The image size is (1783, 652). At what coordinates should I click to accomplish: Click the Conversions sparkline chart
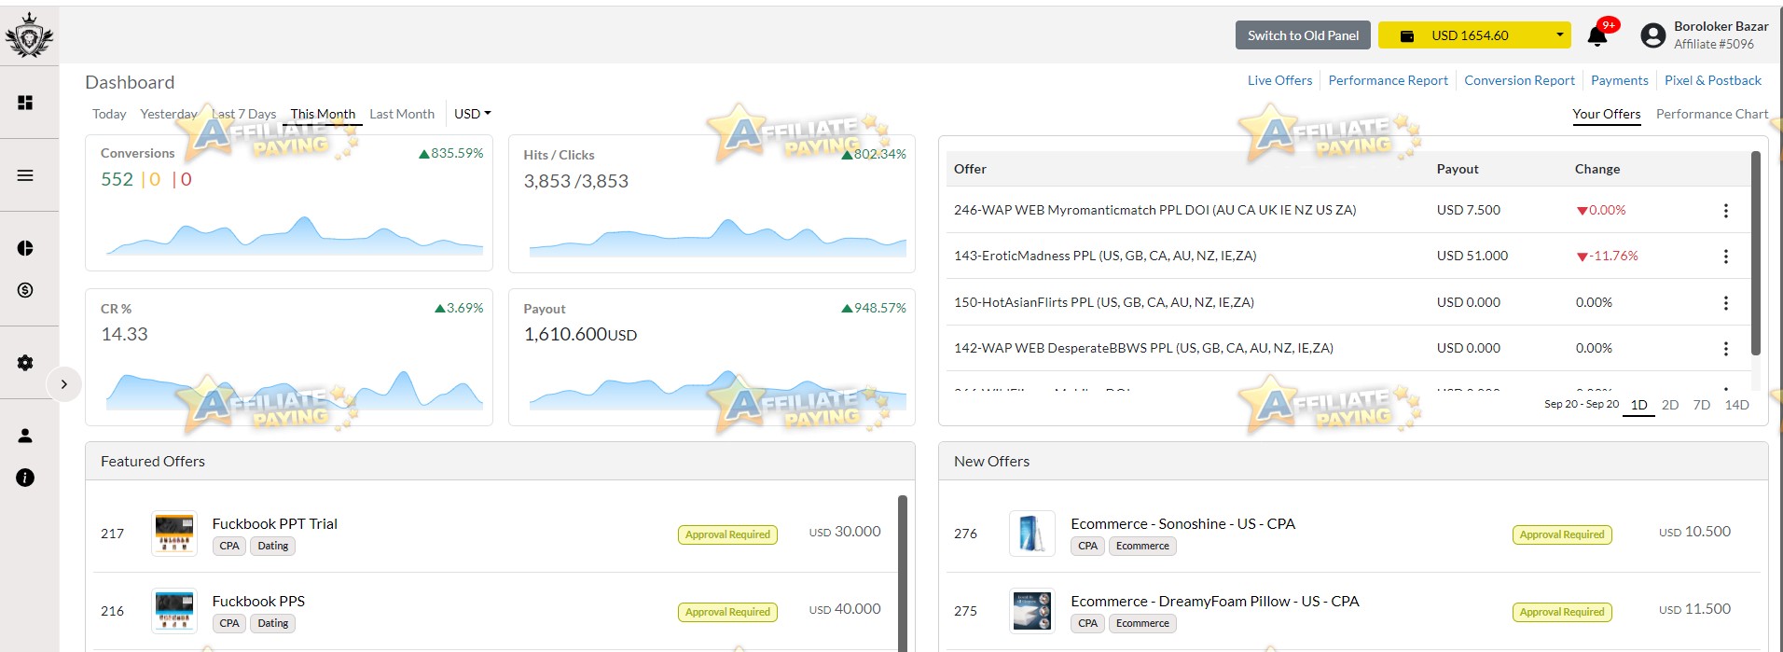point(295,235)
